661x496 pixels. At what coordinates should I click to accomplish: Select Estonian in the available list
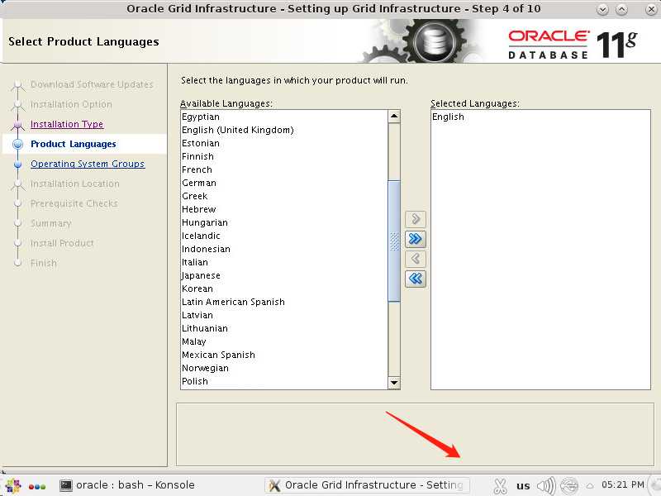pos(283,143)
